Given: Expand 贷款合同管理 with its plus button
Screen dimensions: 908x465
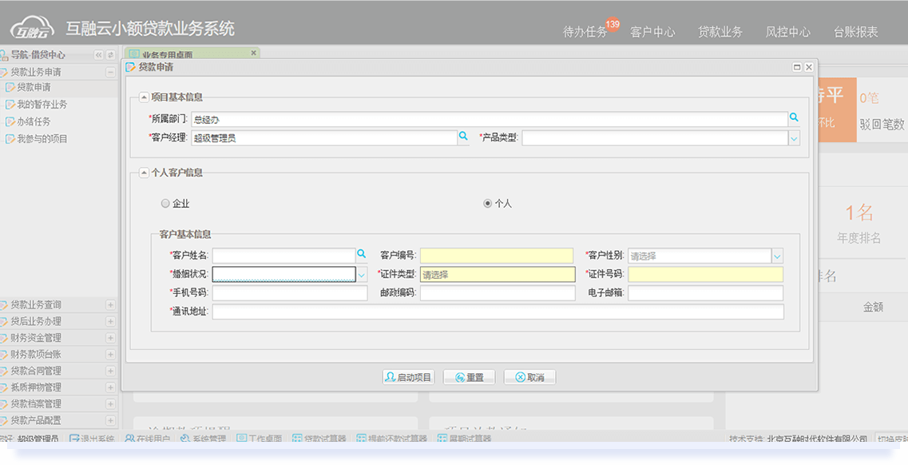Looking at the screenshot, I should (110, 372).
